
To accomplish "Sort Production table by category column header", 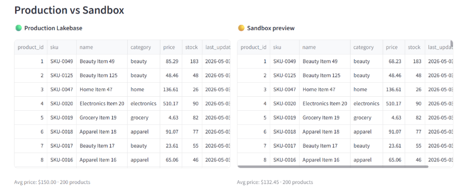I will (144, 47).
